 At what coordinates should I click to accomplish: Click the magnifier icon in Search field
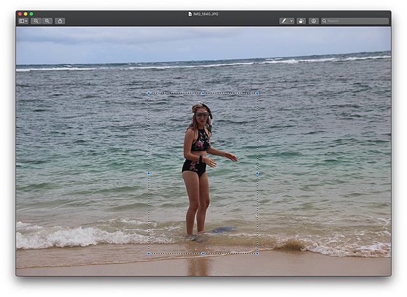point(324,21)
